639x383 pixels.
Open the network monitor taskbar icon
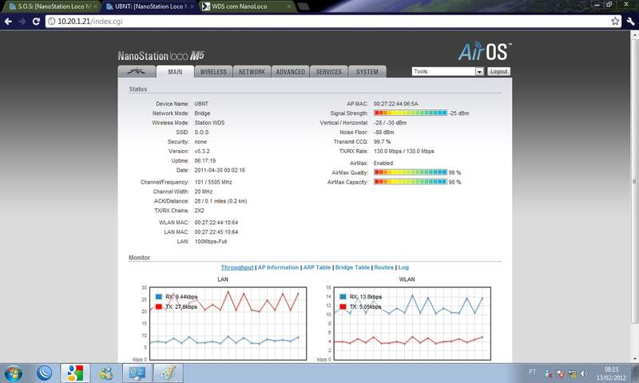coord(137,373)
